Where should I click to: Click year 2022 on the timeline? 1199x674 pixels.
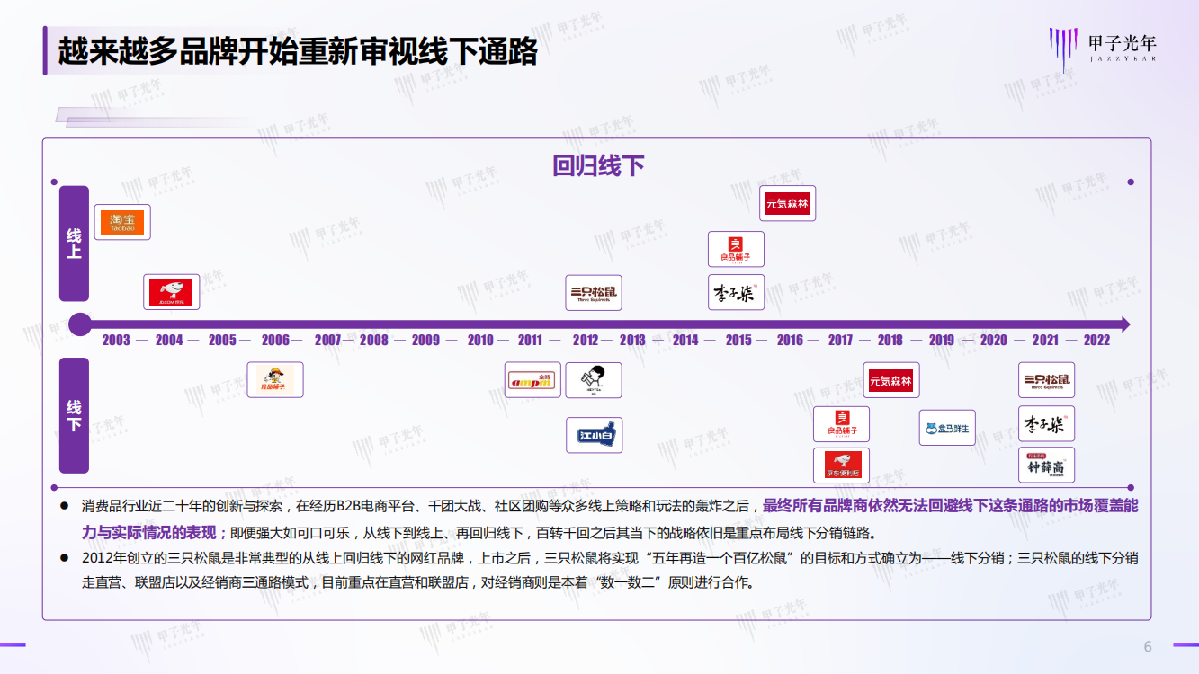(1096, 340)
